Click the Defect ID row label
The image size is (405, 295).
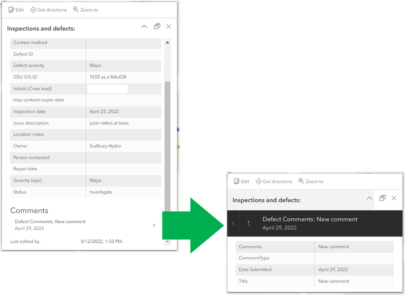pyautogui.click(x=23, y=54)
